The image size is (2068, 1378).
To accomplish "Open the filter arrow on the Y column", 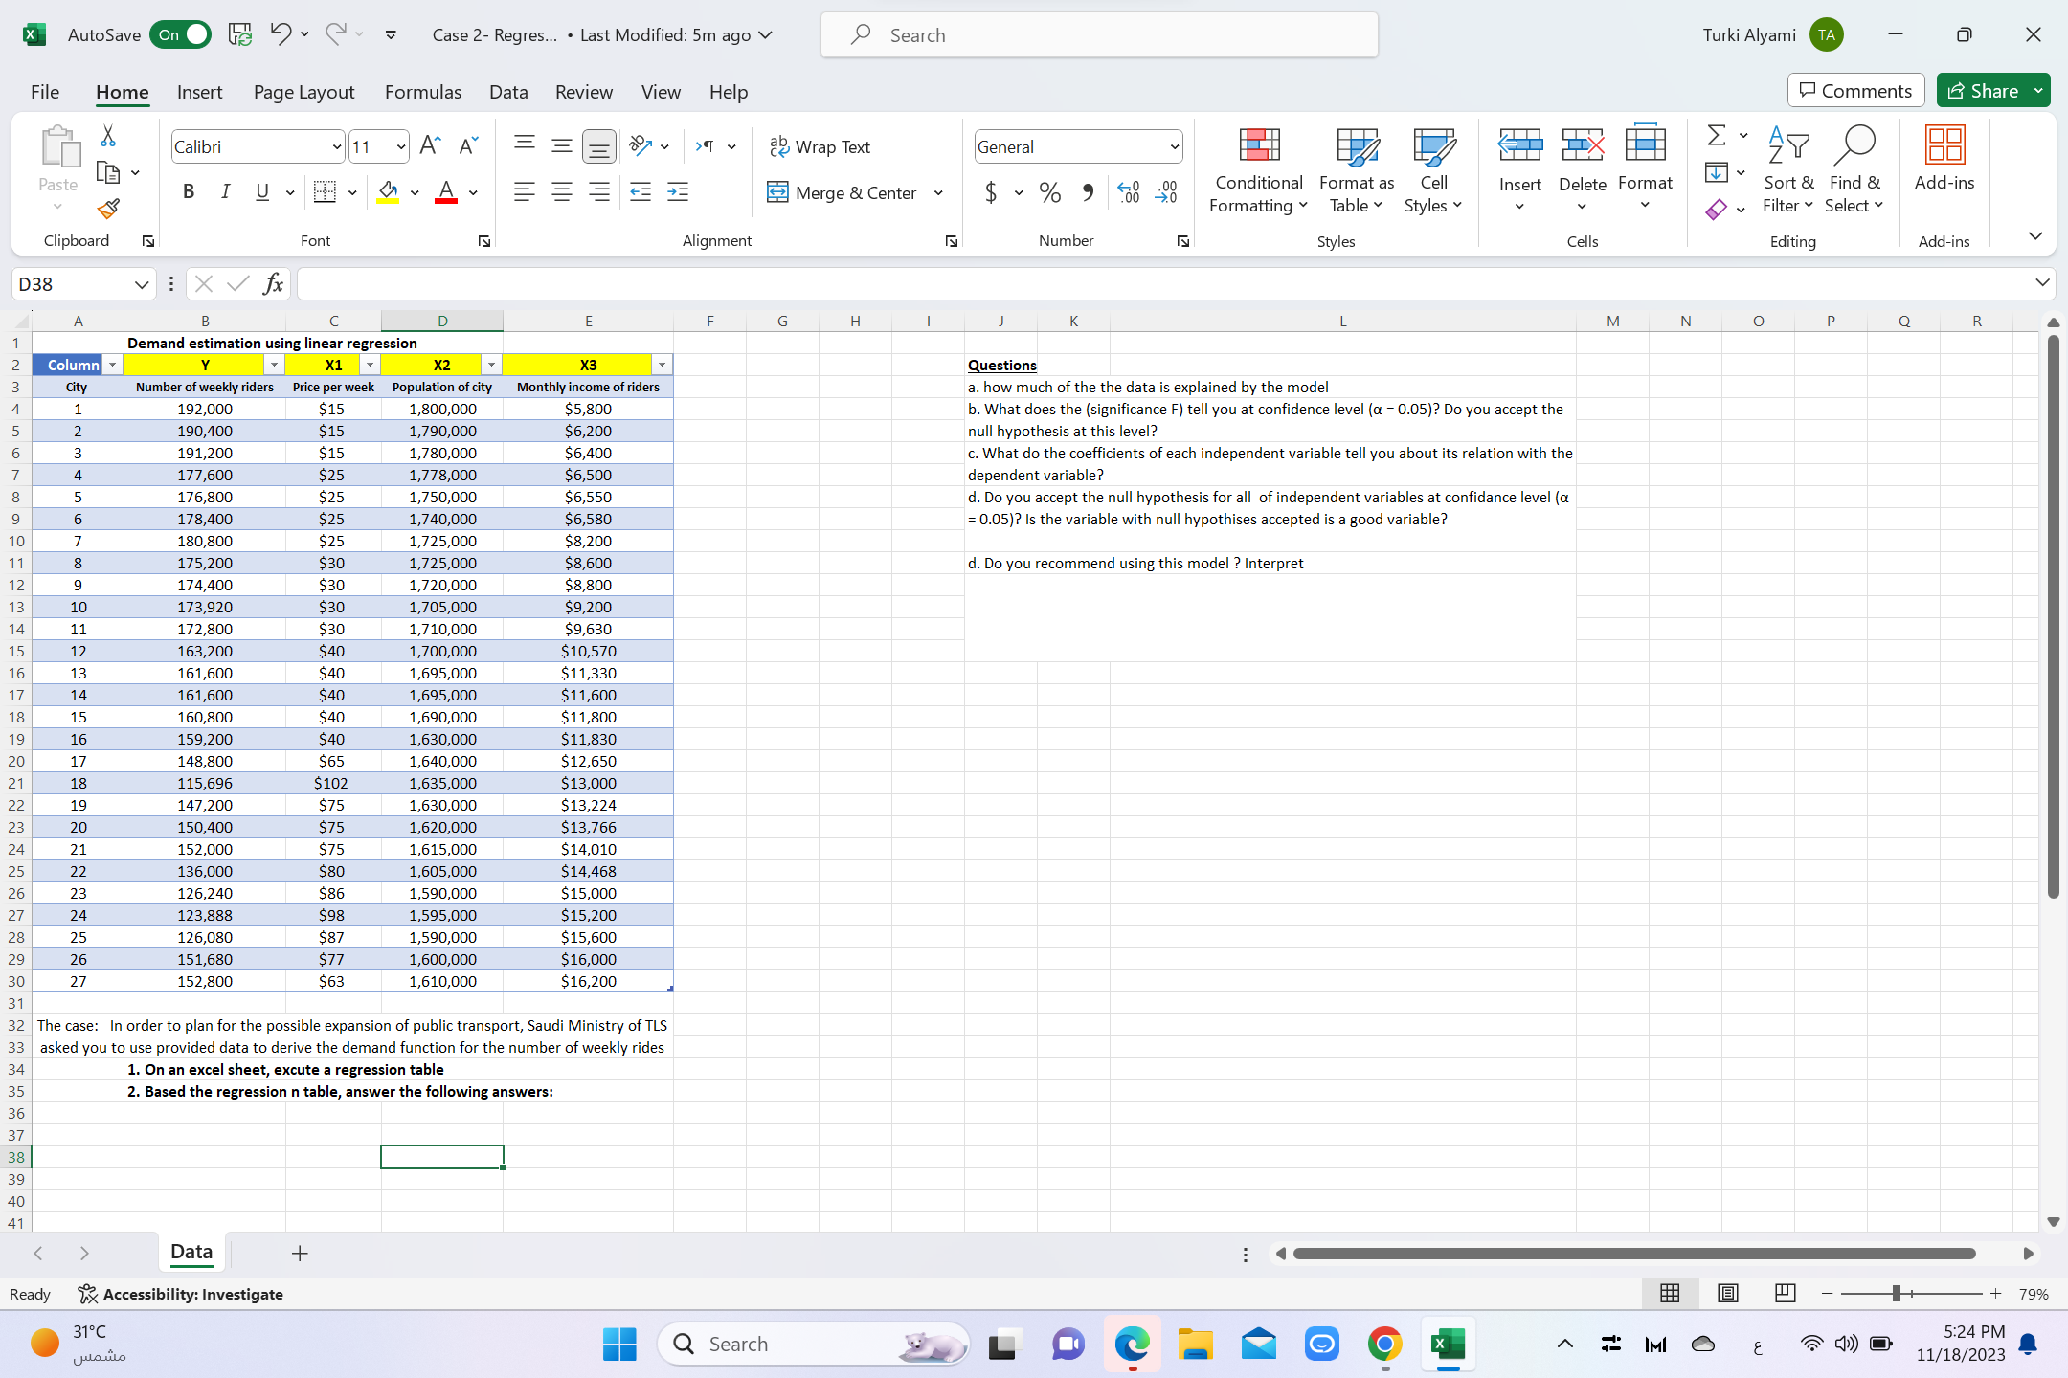I will click(x=275, y=365).
